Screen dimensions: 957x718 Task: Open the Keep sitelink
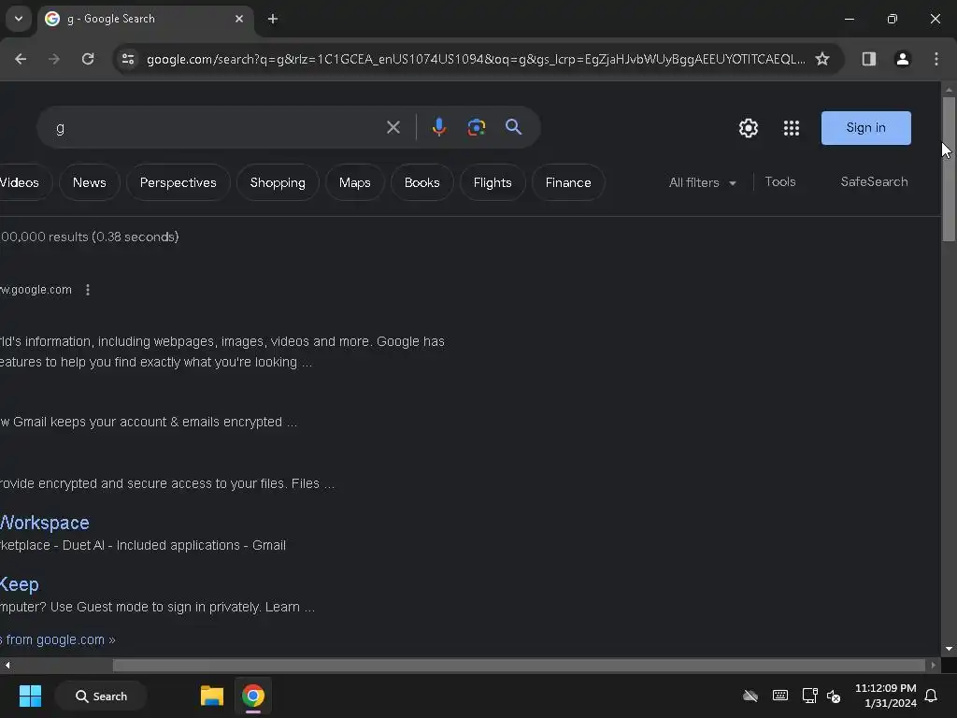coord(20,584)
